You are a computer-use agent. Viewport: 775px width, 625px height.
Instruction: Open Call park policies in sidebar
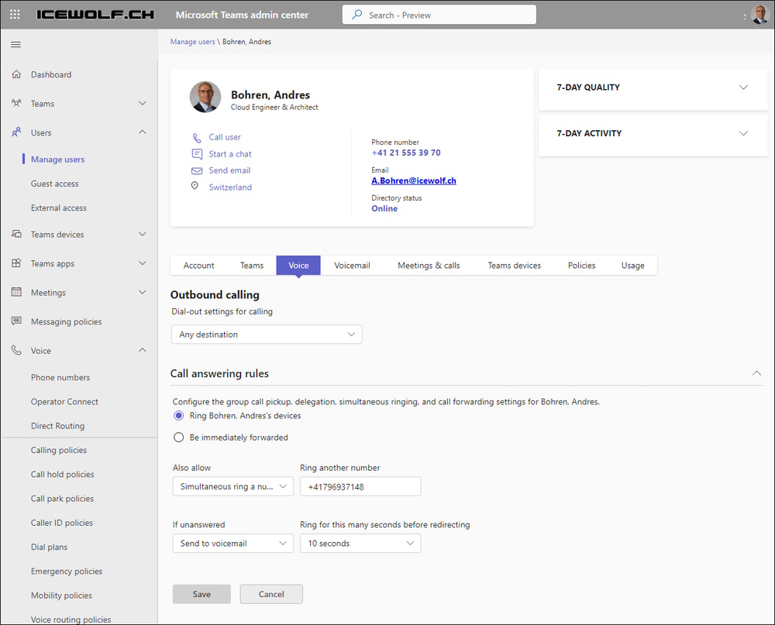[62, 499]
